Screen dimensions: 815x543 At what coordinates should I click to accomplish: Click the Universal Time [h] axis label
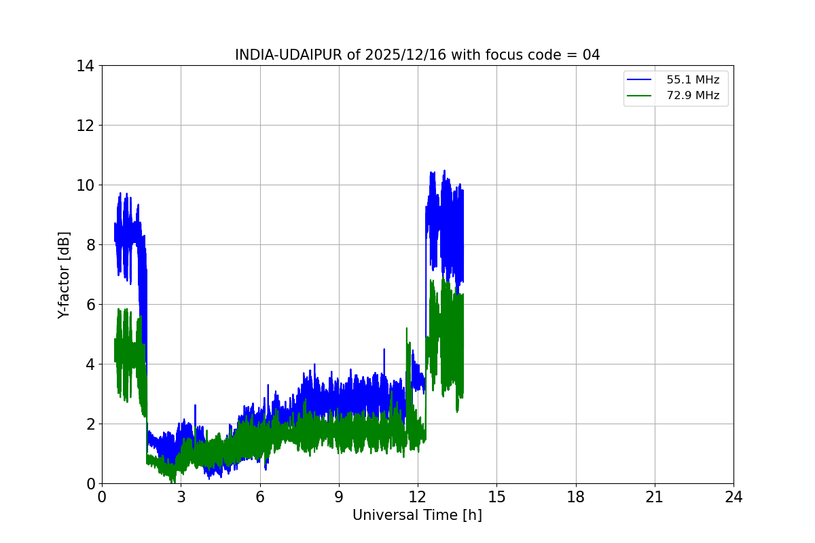pyautogui.click(x=417, y=515)
